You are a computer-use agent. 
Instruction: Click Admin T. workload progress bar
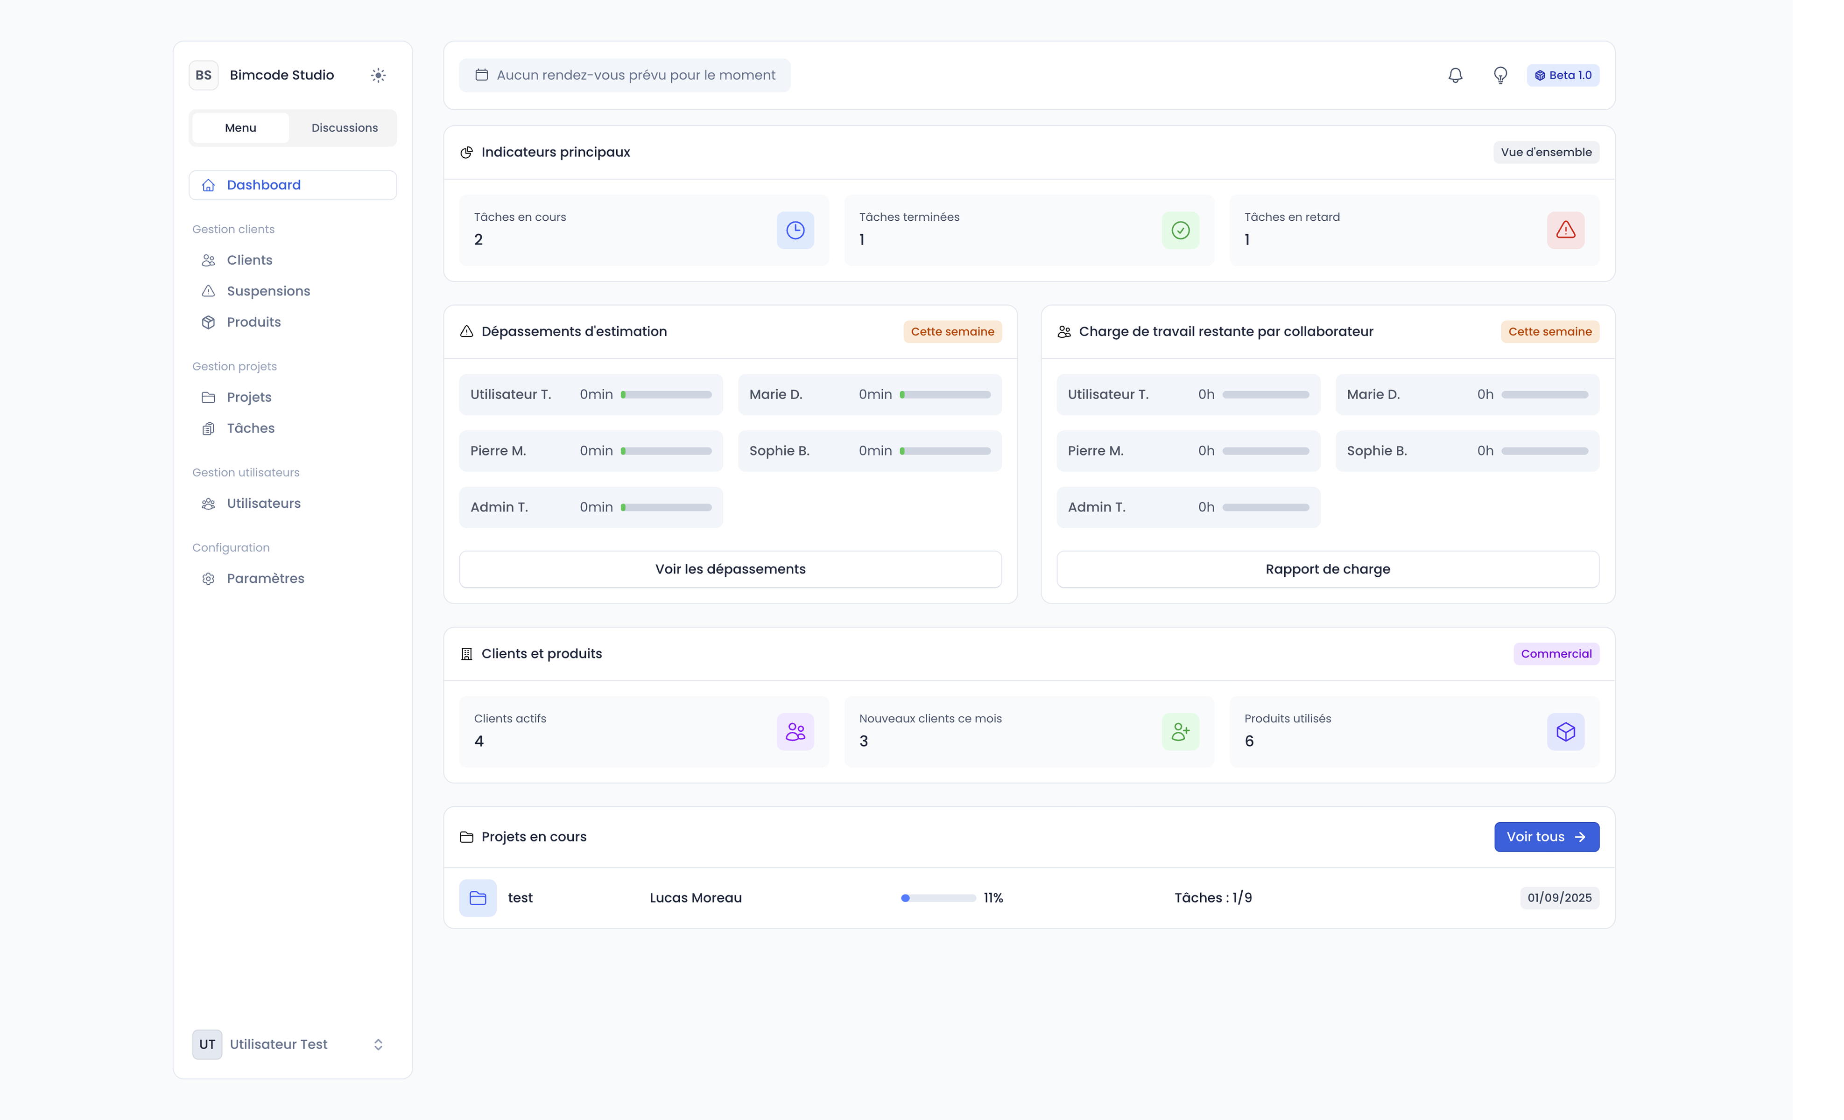[1266, 508]
